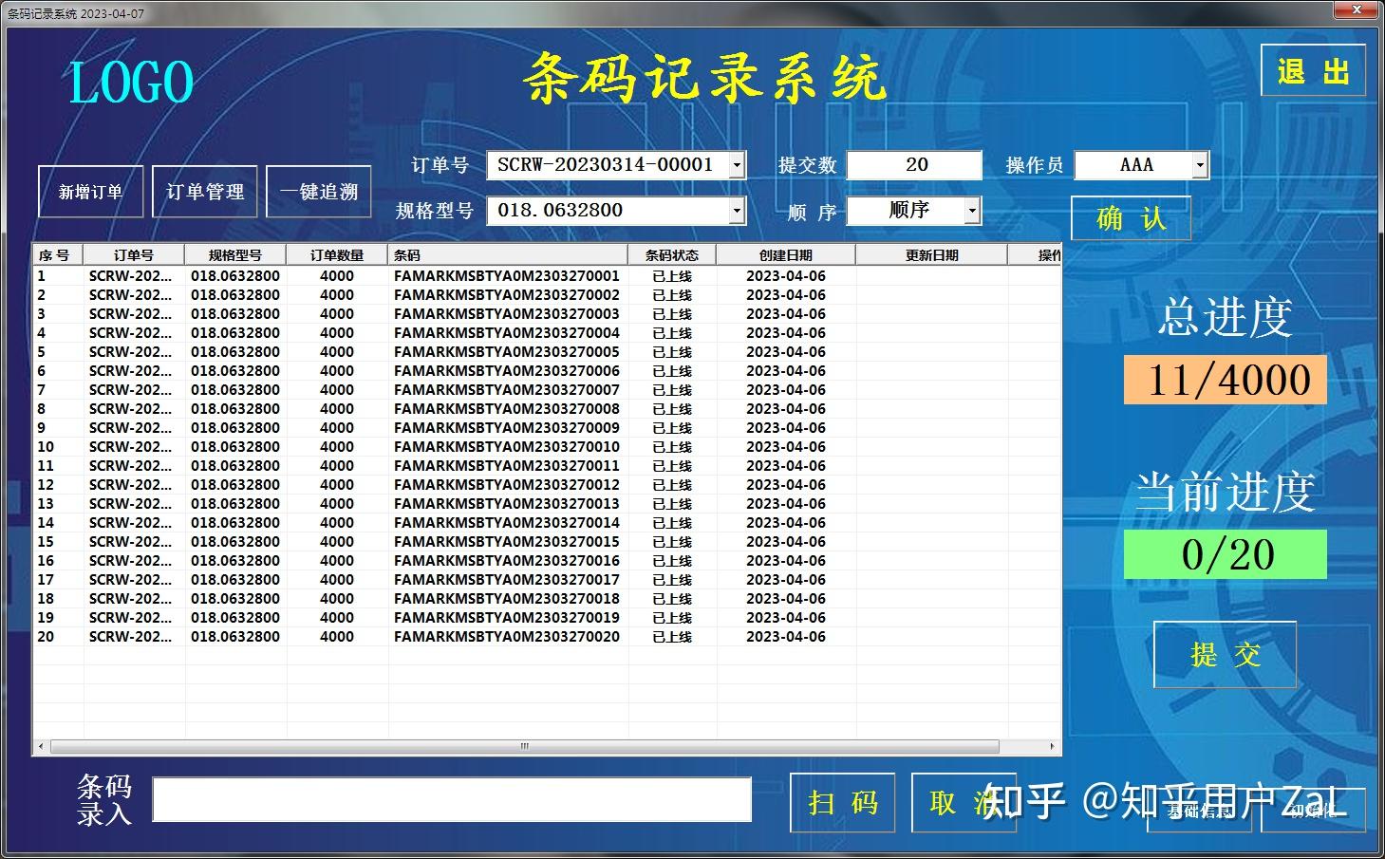Click the 更新日期 column header
This screenshot has height=859, width=1385.
932,254
